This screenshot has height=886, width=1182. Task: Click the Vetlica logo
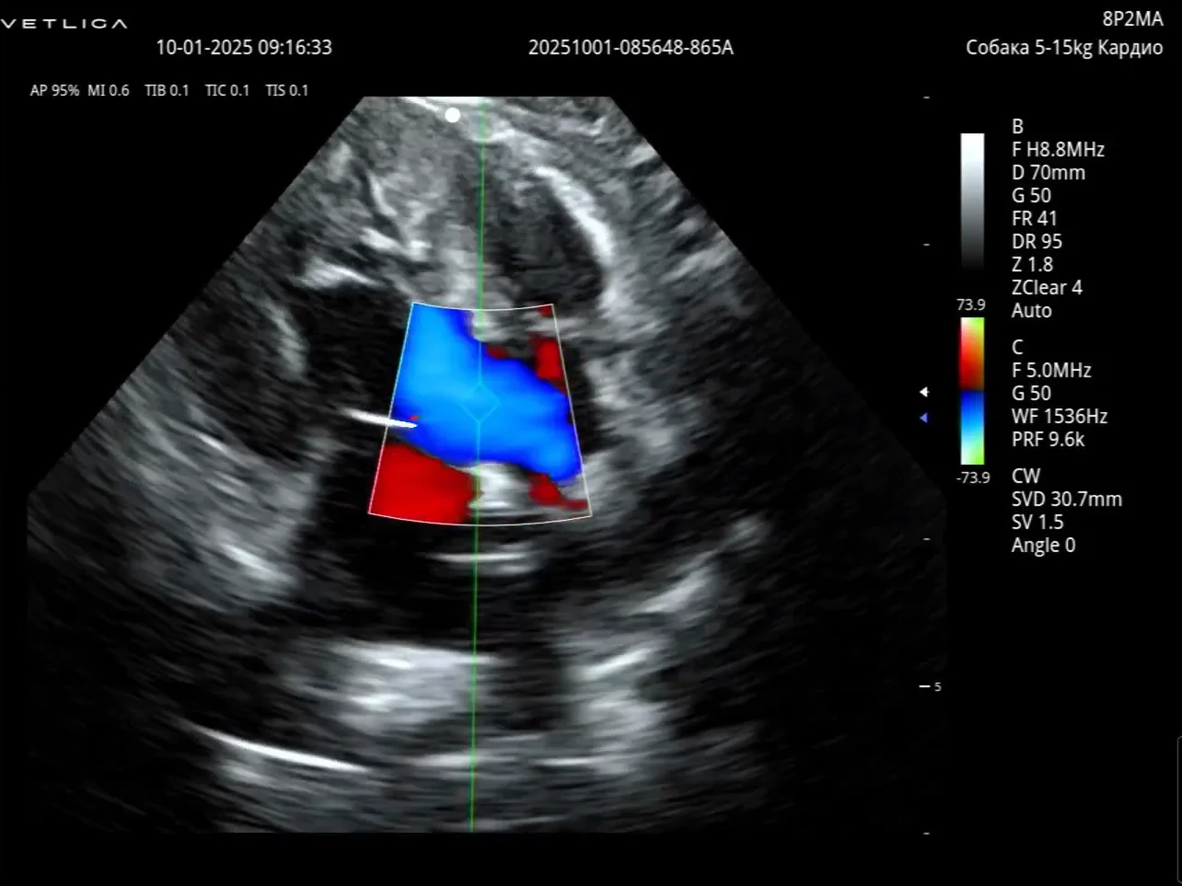point(64,23)
